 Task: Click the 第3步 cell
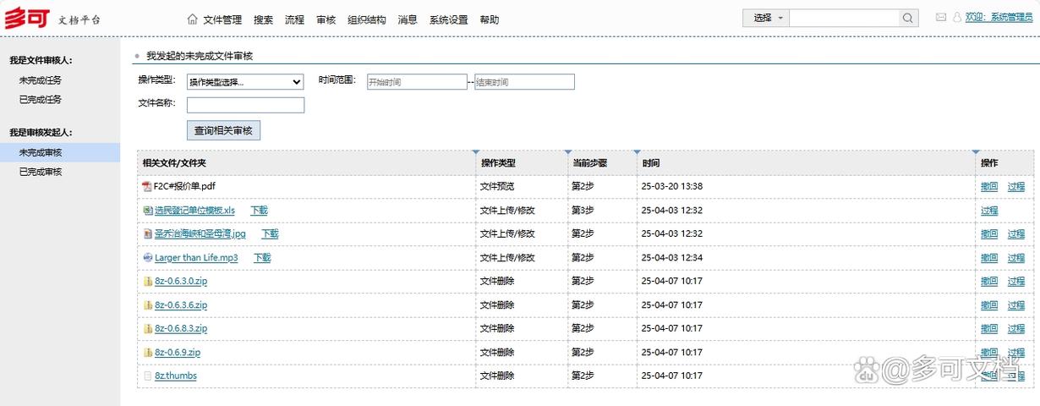(x=583, y=210)
